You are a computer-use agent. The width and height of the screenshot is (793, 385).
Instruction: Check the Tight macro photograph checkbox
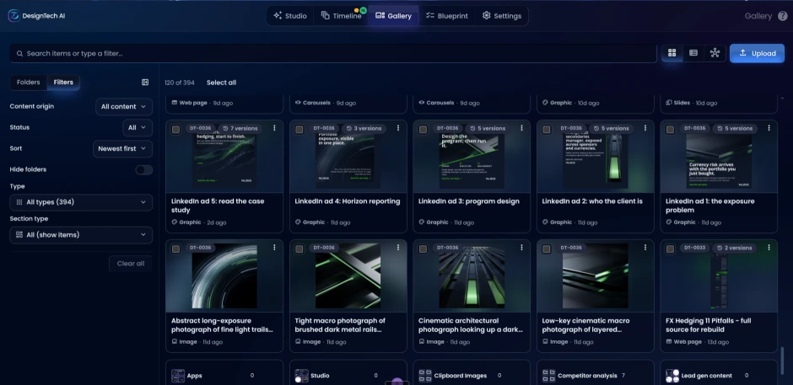coord(299,249)
